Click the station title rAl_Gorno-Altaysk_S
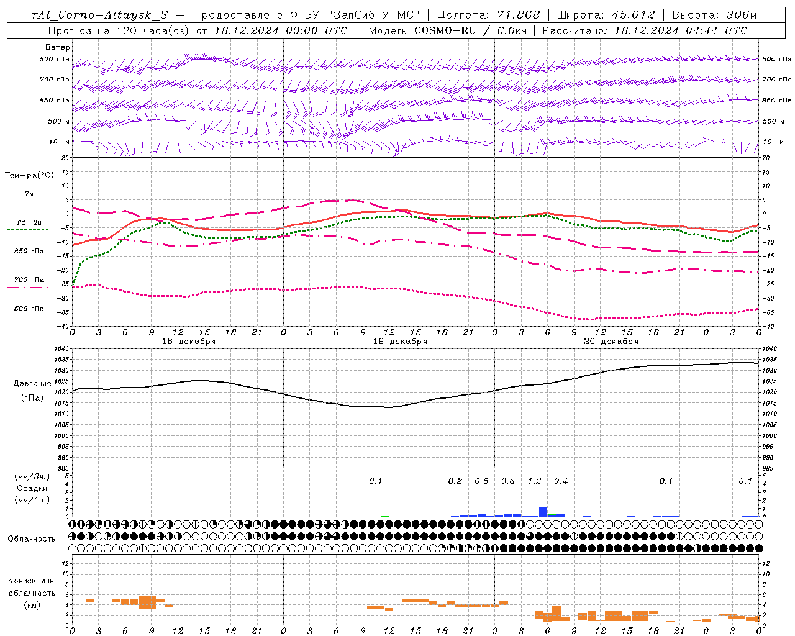795x636 pixels. pos(100,16)
